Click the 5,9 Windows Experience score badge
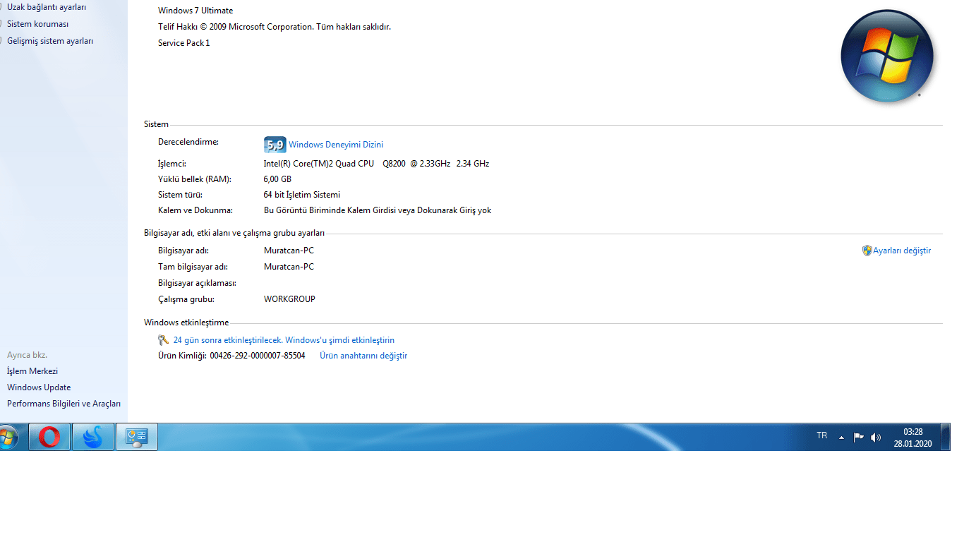 pyautogui.click(x=275, y=145)
